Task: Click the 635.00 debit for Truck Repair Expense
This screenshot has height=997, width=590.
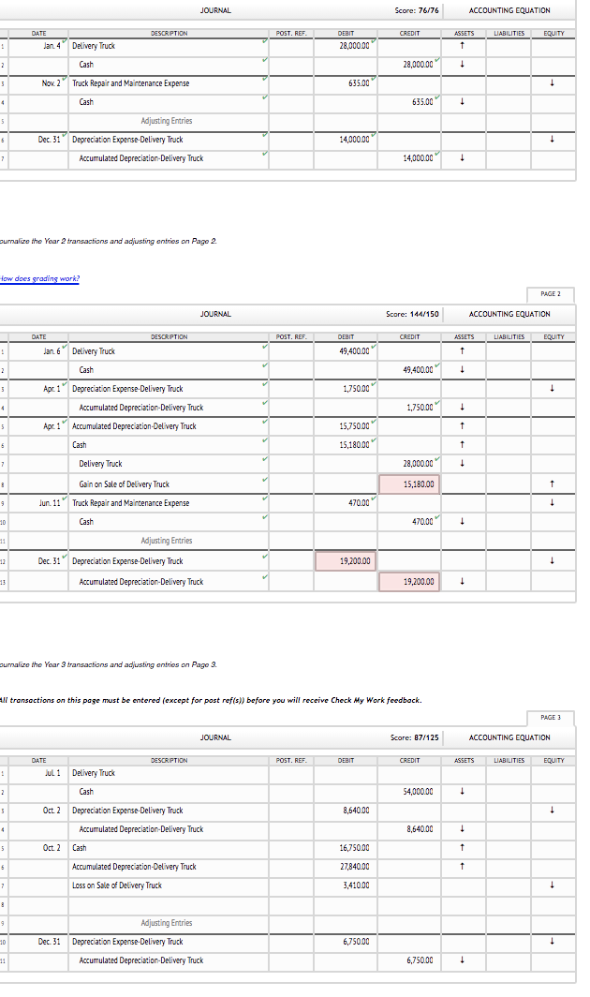Action: tap(346, 83)
